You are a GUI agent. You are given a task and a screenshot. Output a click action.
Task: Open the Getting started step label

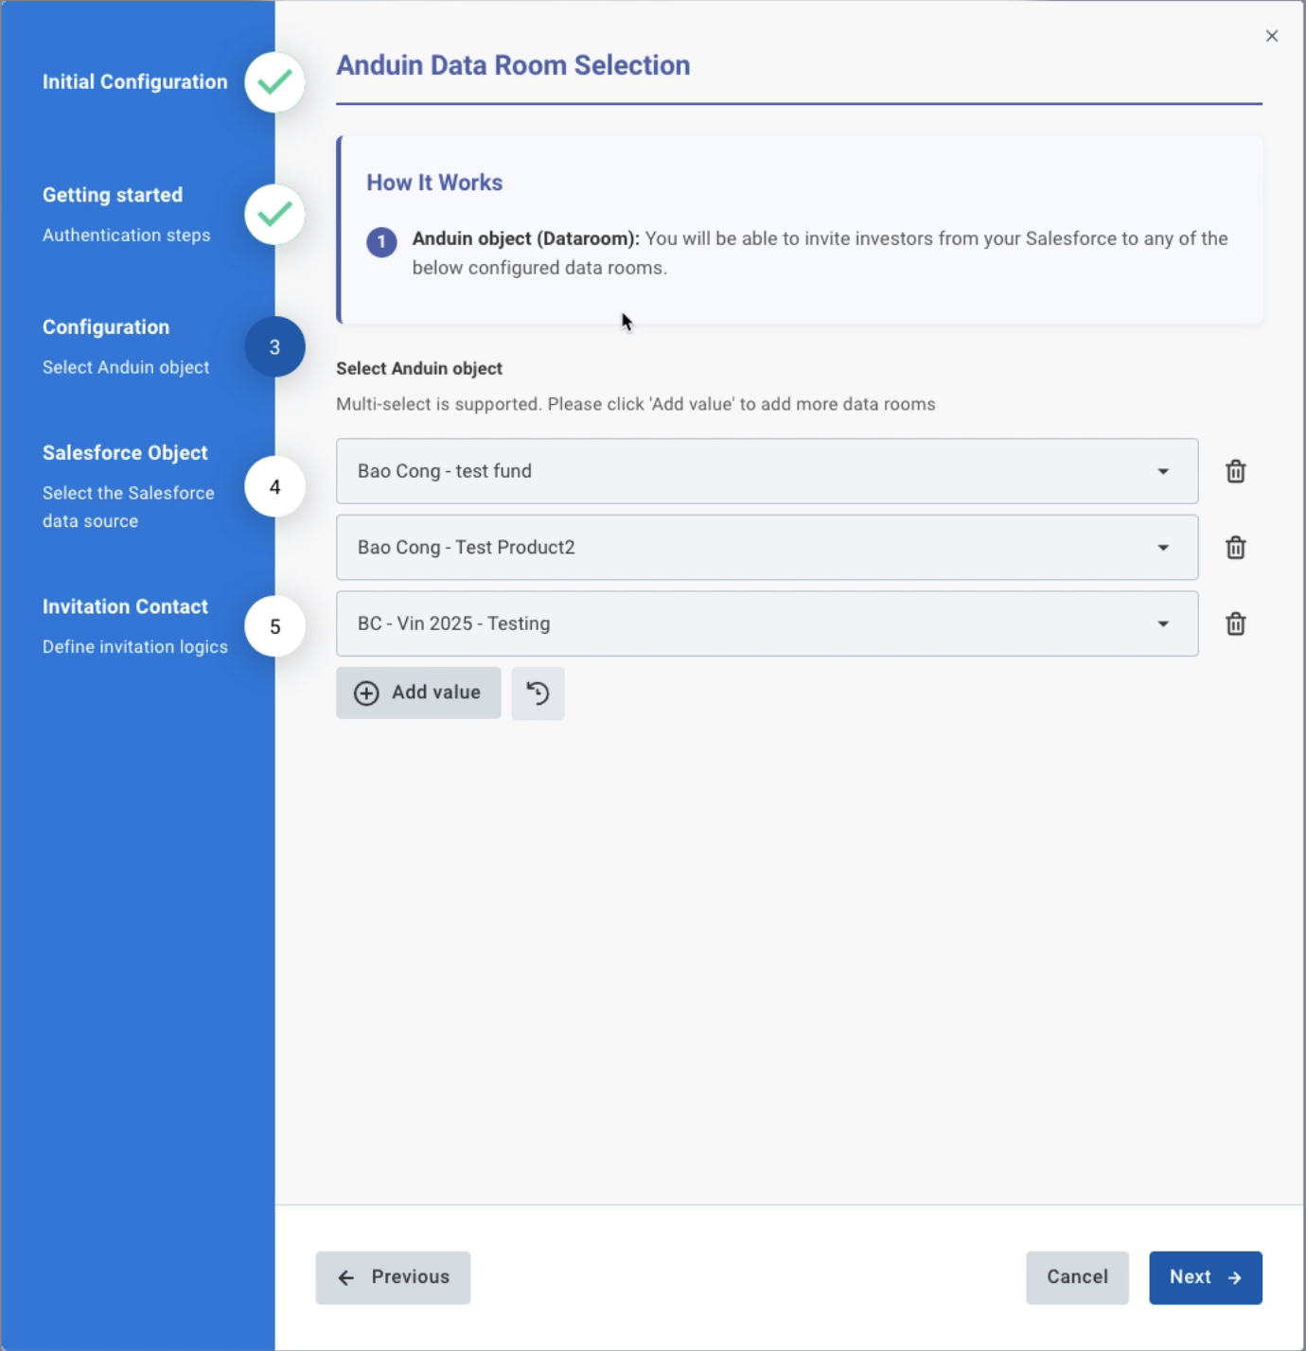pos(113,195)
